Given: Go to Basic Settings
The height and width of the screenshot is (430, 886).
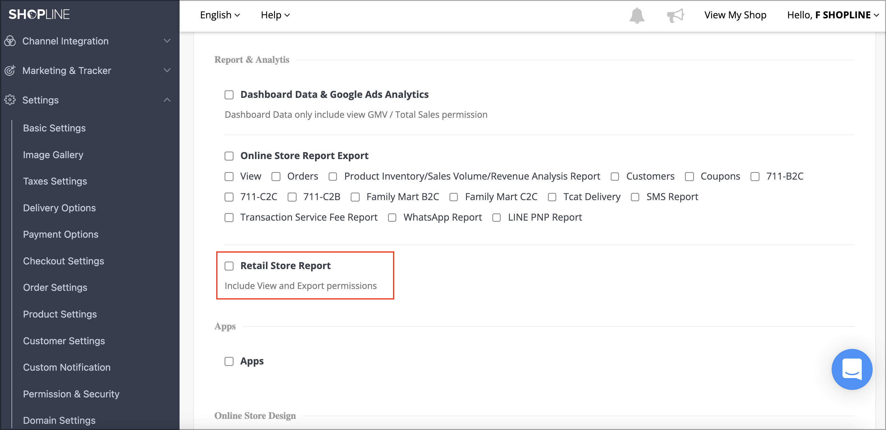Looking at the screenshot, I should (54, 128).
